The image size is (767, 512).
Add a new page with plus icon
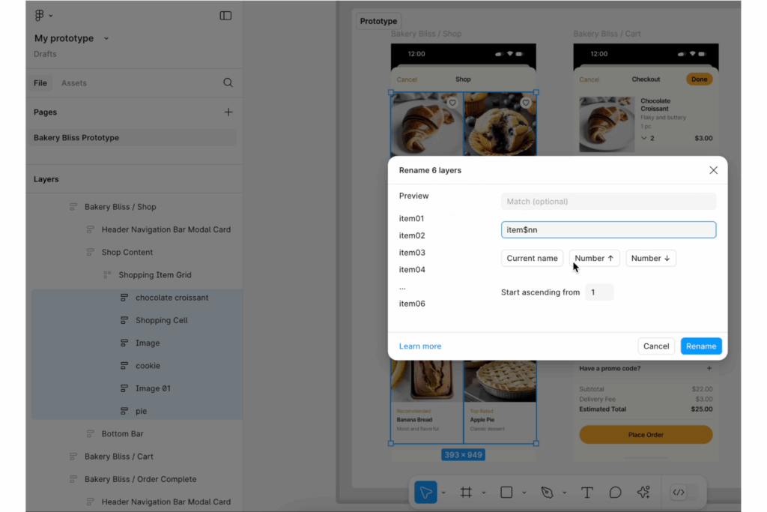pyautogui.click(x=228, y=112)
